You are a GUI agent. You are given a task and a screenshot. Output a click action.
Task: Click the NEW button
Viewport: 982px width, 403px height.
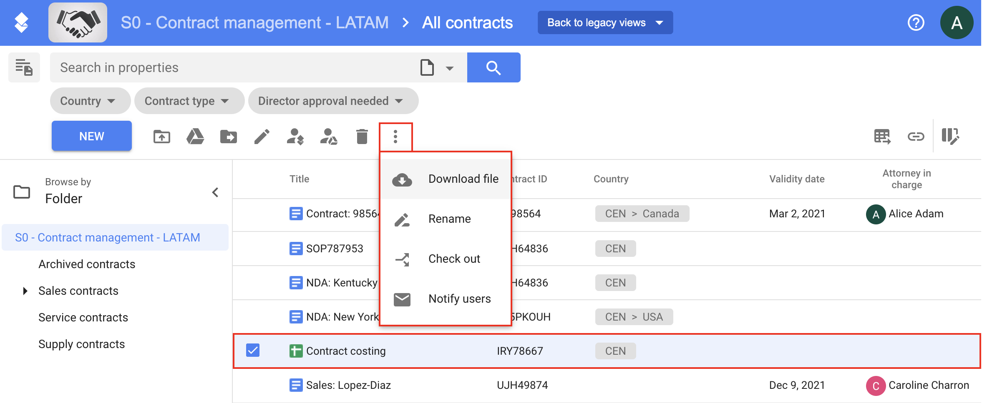pos(92,136)
